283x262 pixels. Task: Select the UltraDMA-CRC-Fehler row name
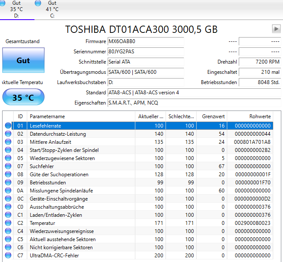(x=54, y=256)
